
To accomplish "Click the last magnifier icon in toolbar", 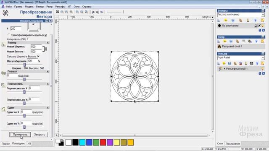I will [x=86, y=12].
